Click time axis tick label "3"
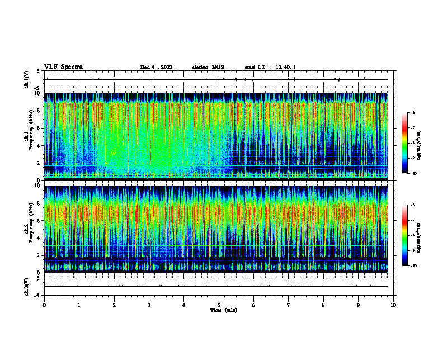443x342 pixels. pos(149,305)
